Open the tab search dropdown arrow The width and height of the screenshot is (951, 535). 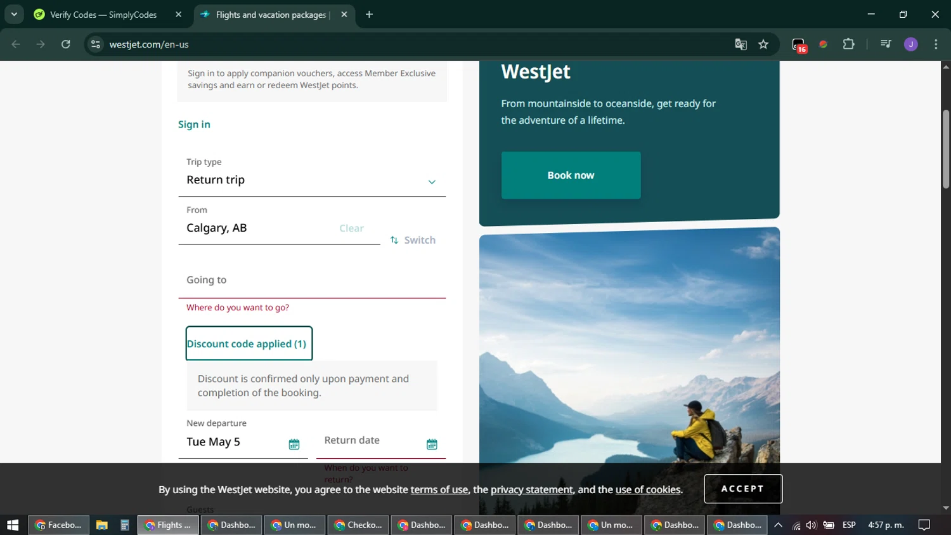point(14,15)
